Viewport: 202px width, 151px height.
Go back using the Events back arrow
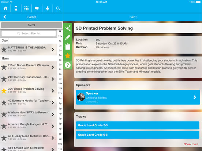[5, 17]
